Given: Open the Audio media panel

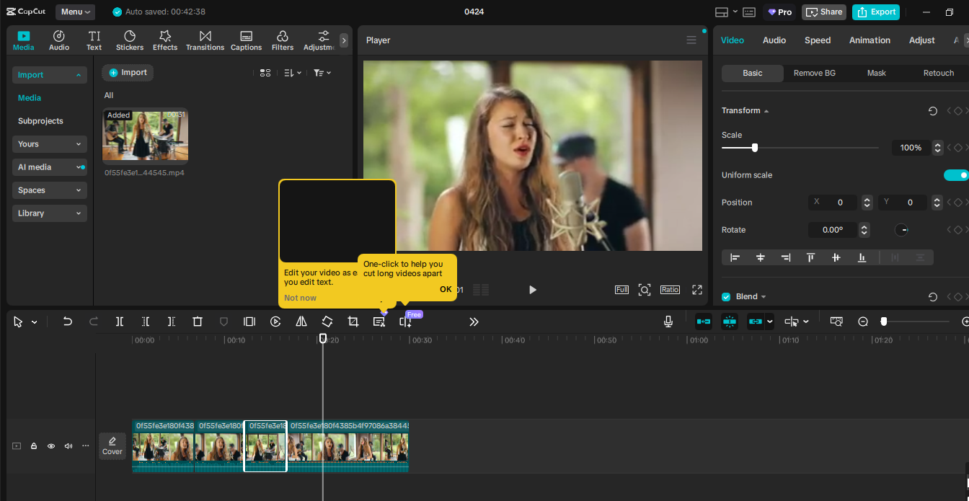Looking at the screenshot, I should (59, 40).
